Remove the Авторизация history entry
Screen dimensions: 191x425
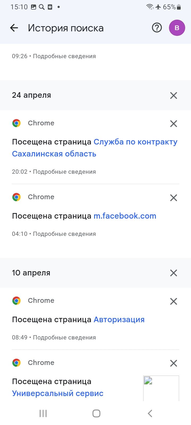coord(173,301)
